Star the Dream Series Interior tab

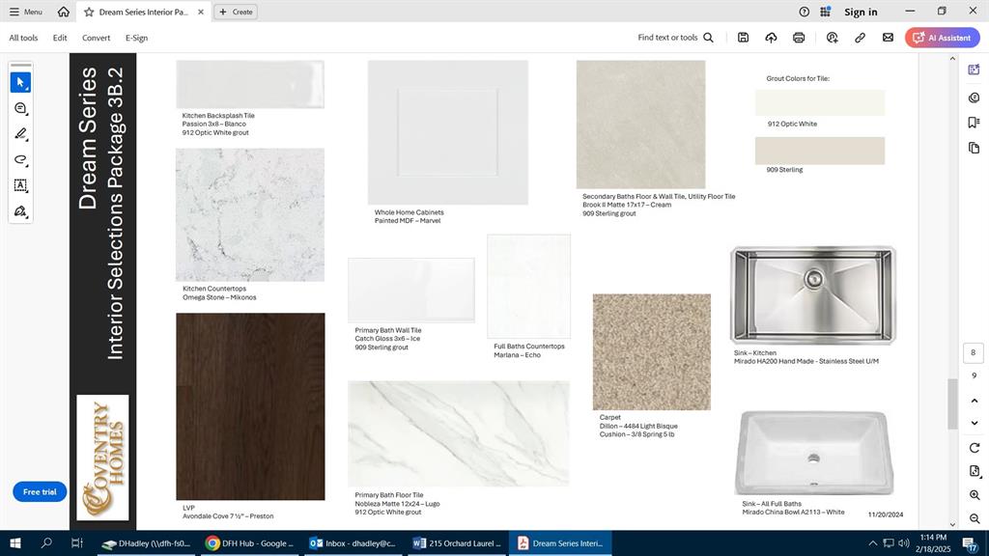pyautogui.click(x=89, y=12)
